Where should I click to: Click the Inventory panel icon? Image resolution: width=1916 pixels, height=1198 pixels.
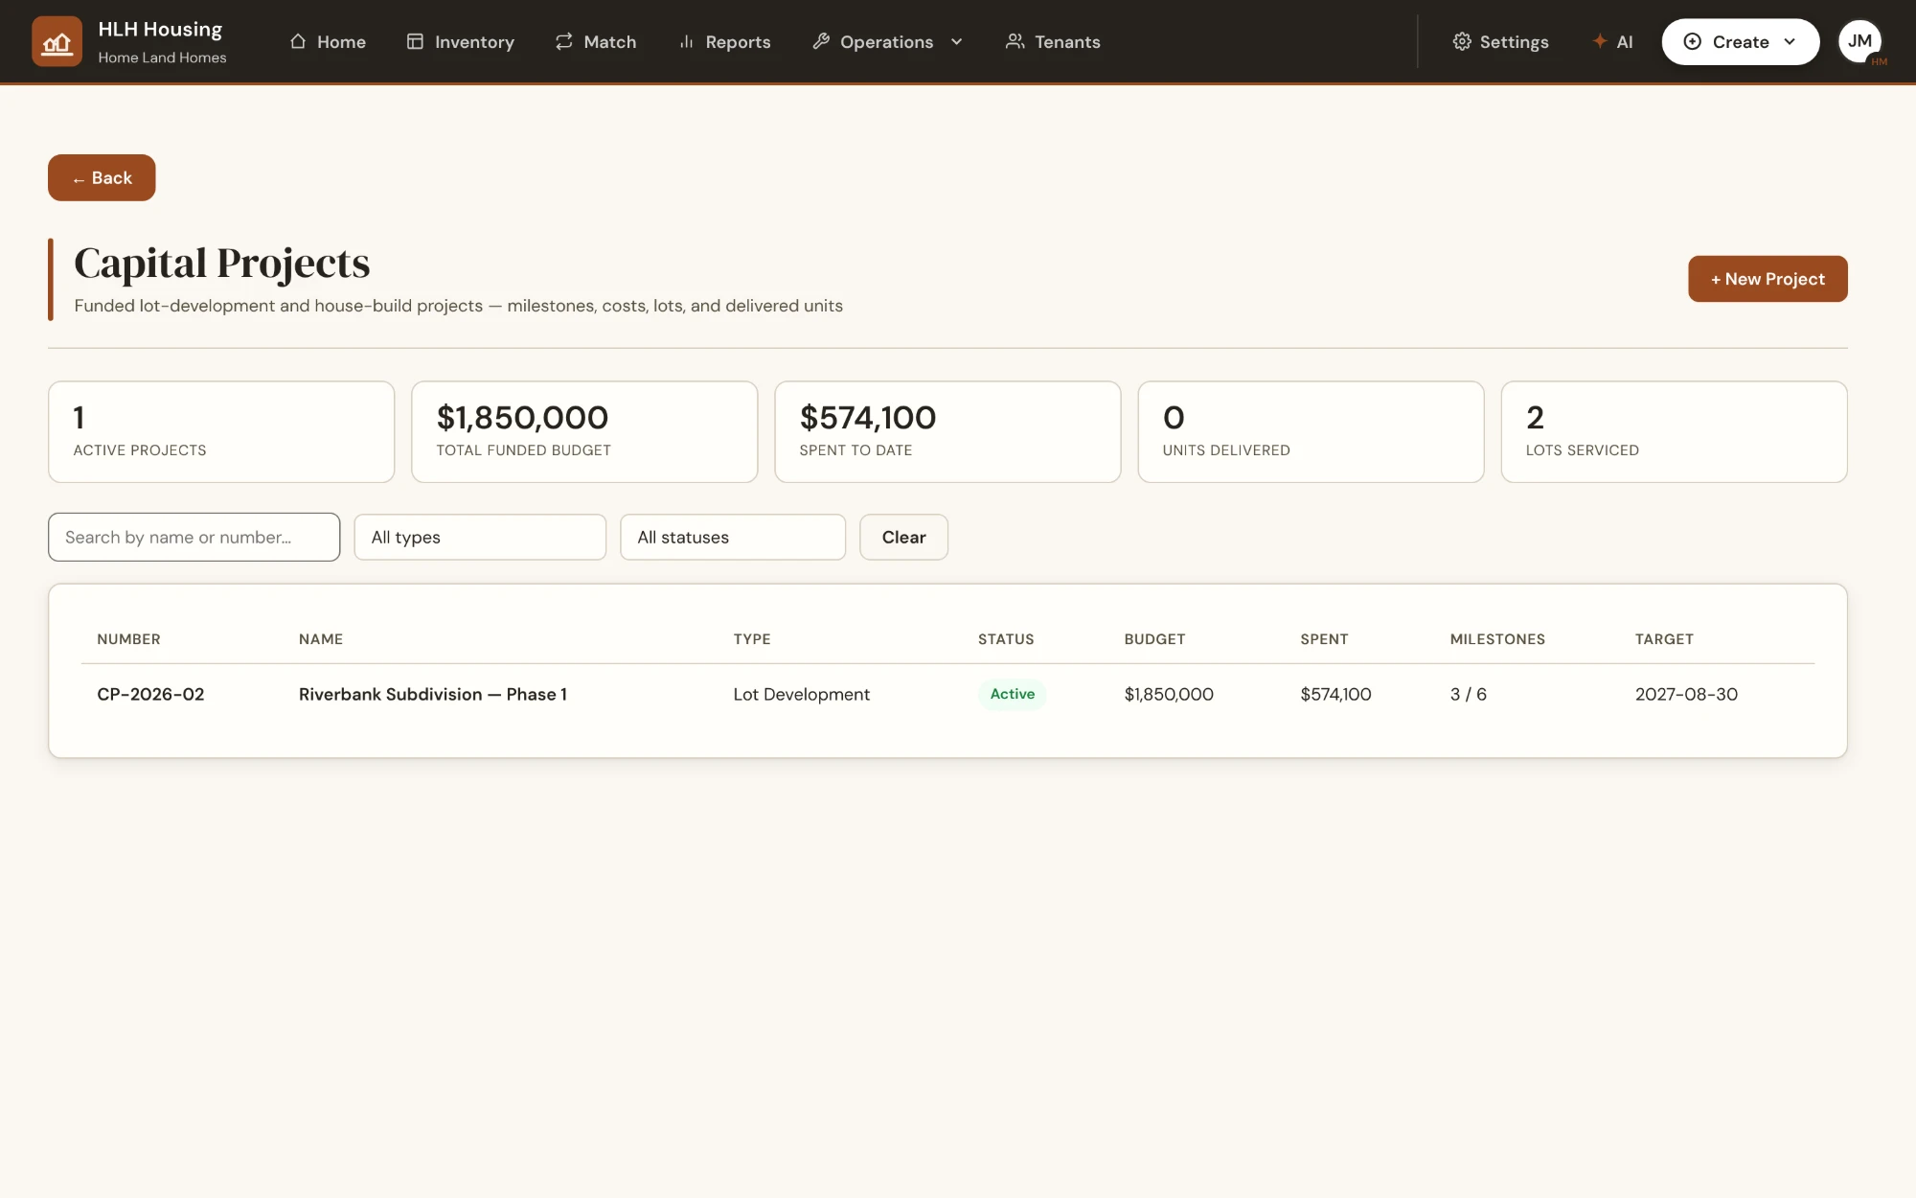pos(415,41)
